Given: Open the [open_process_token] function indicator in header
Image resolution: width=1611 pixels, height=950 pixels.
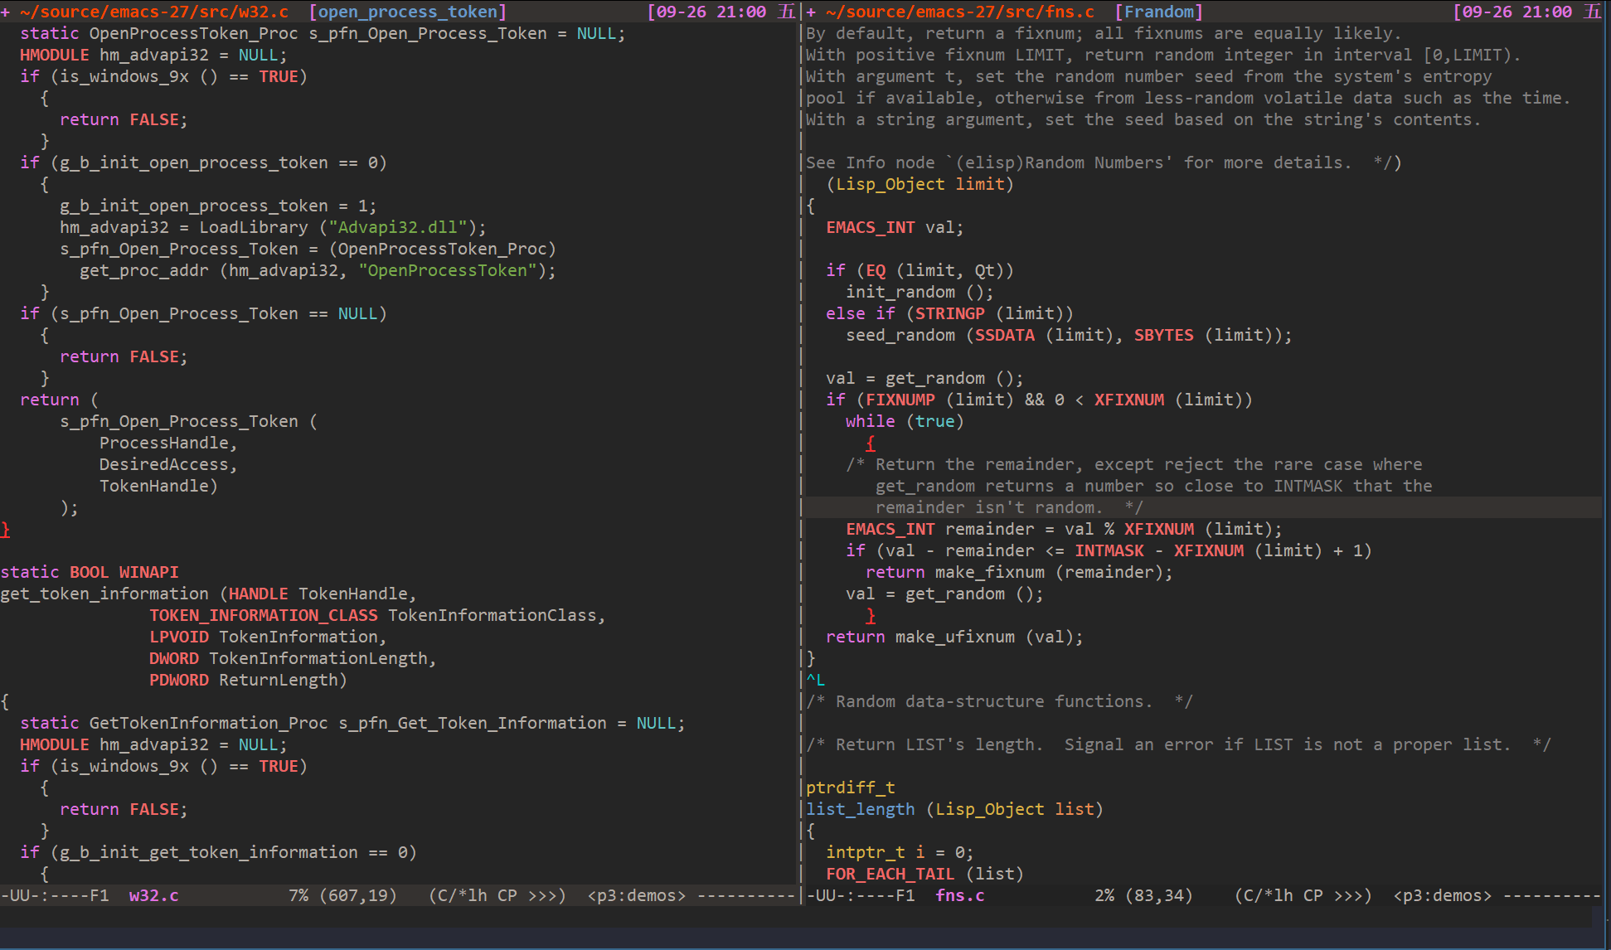Looking at the screenshot, I should pyautogui.click(x=407, y=12).
